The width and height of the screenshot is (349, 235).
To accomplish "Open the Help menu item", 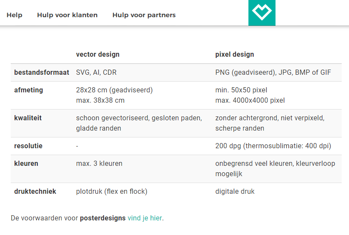I will [14, 15].
